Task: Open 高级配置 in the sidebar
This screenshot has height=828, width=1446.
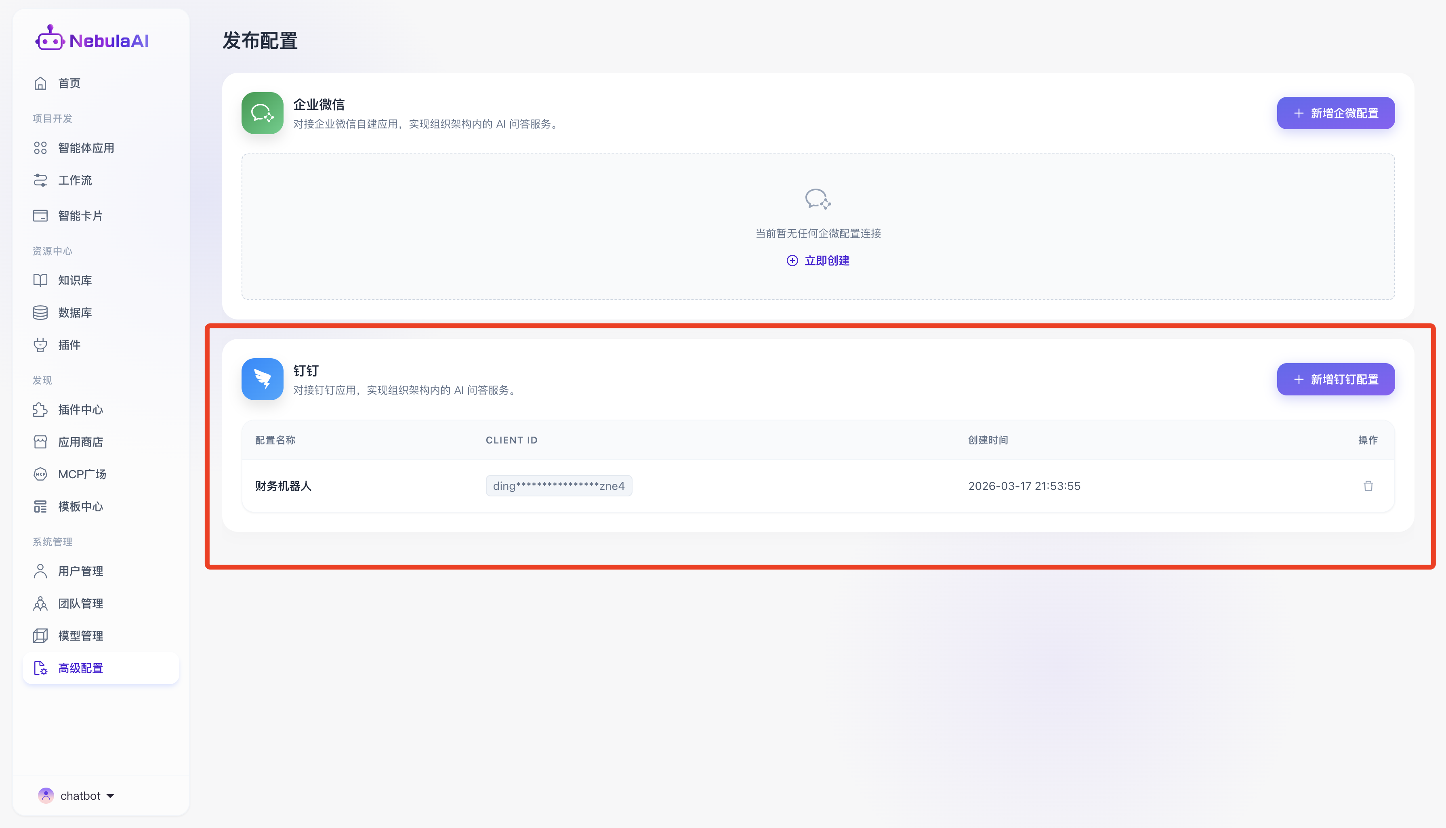Action: 80,668
